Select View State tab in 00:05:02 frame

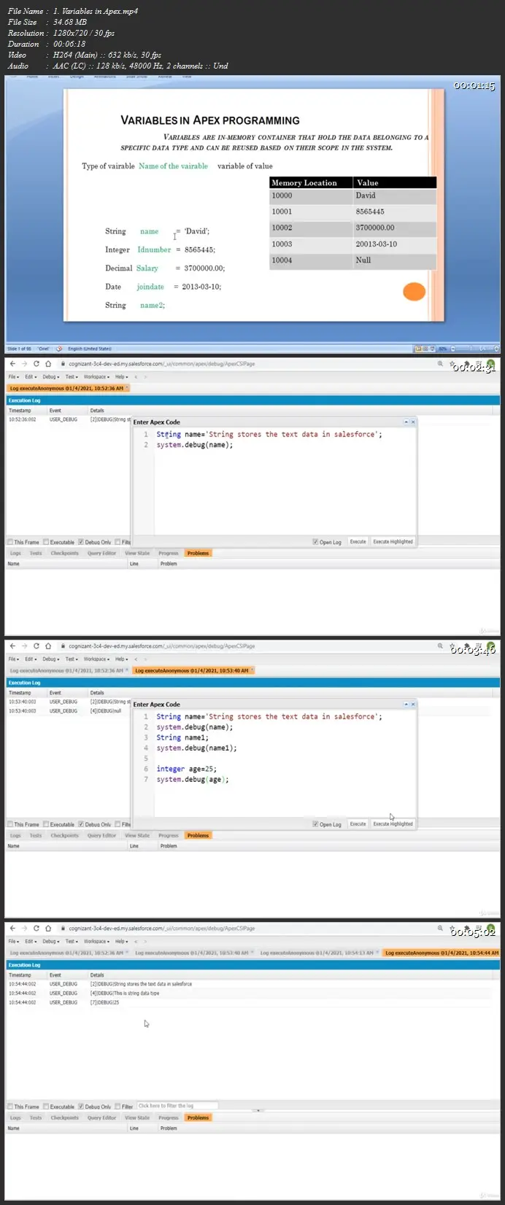[x=136, y=1117]
